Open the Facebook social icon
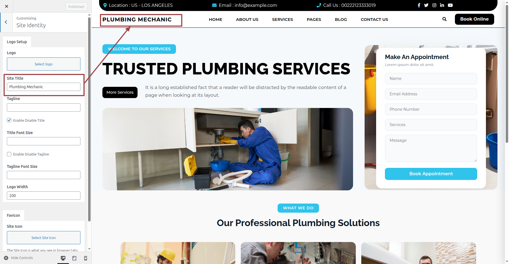509x264 pixels. [x=419, y=5]
